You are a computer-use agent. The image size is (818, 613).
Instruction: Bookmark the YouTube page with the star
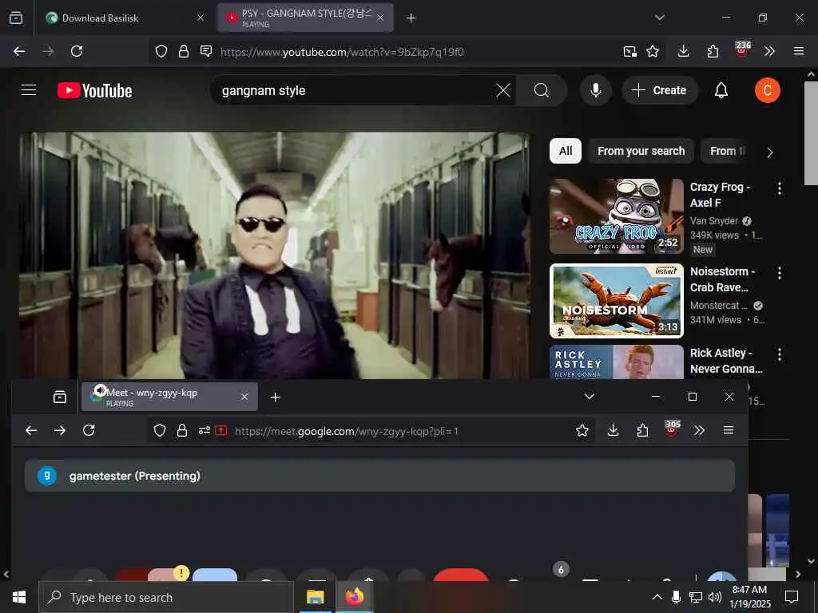[653, 51]
